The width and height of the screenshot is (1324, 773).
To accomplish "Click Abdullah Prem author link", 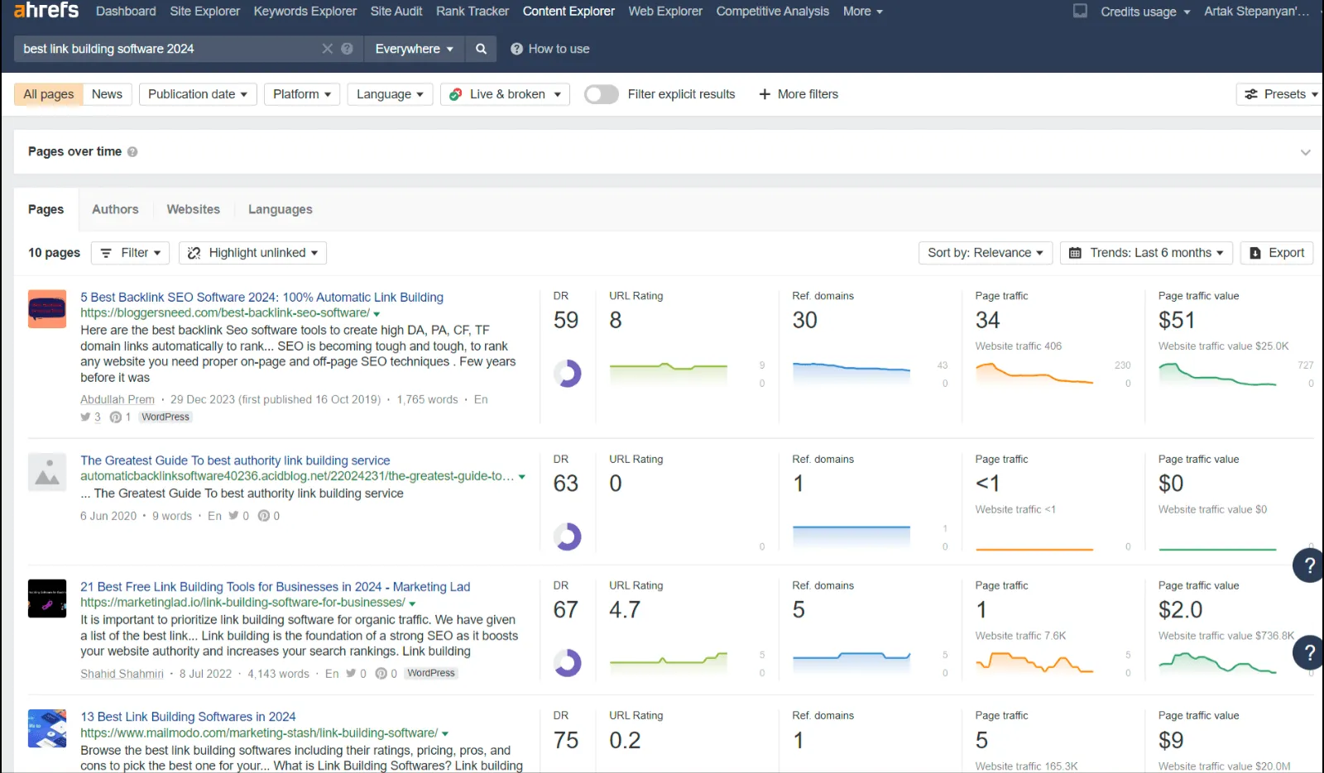I will click(x=118, y=399).
